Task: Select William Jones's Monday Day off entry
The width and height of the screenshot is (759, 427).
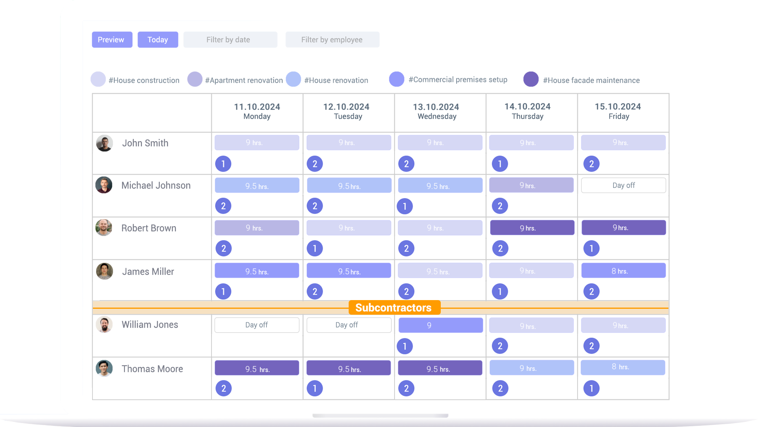Action: point(257,325)
